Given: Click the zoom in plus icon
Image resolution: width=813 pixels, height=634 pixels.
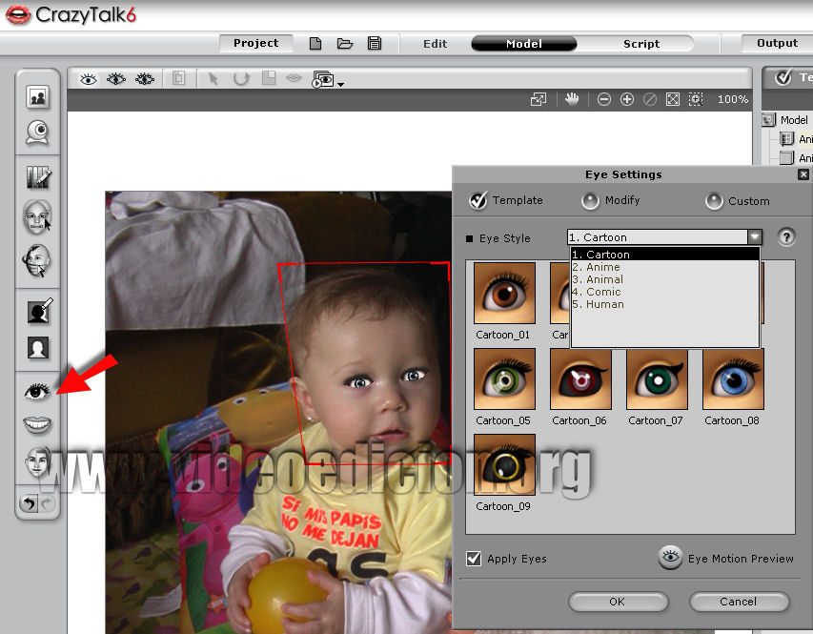Looking at the screenshot, I should click(626, 99).
